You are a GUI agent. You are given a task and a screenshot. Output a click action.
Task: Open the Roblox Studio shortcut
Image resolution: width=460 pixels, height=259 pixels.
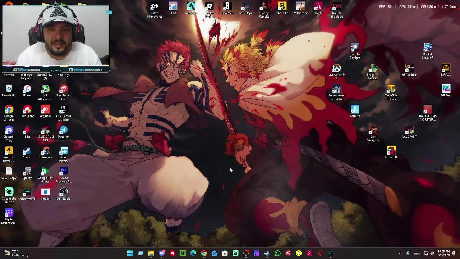[209, 10]
